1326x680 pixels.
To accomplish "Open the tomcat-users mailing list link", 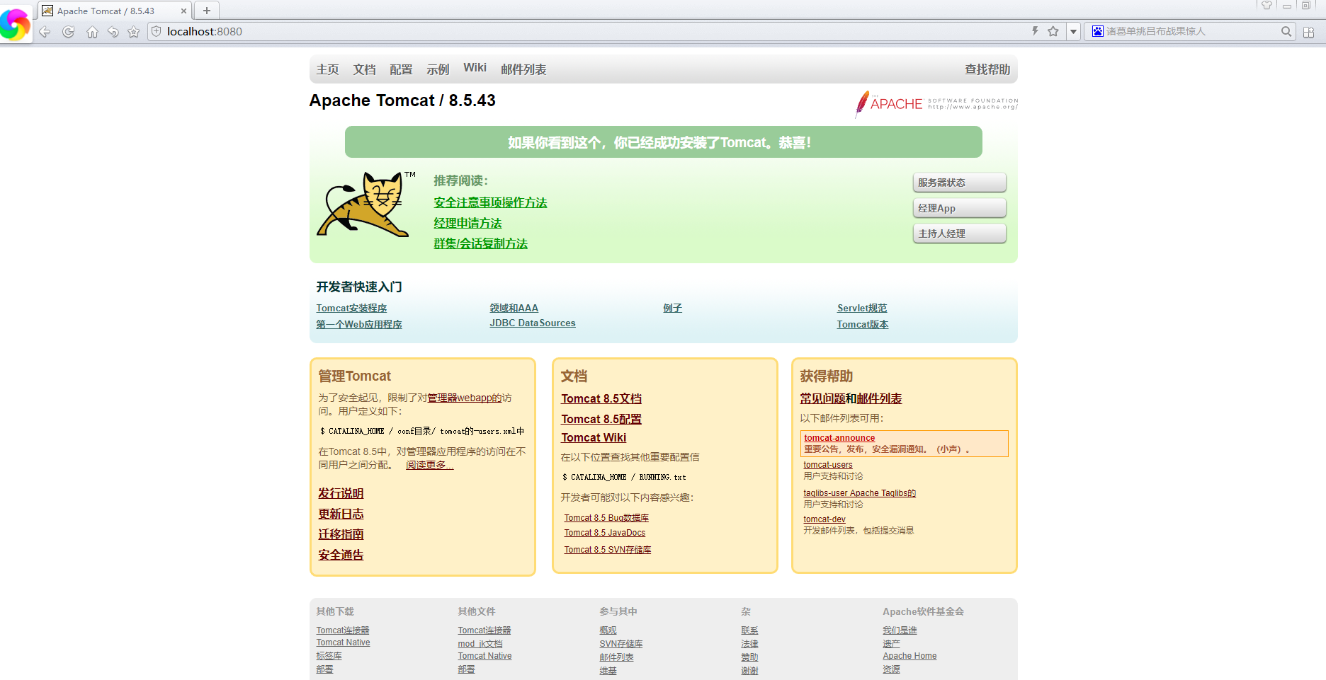I will (828, 466).
